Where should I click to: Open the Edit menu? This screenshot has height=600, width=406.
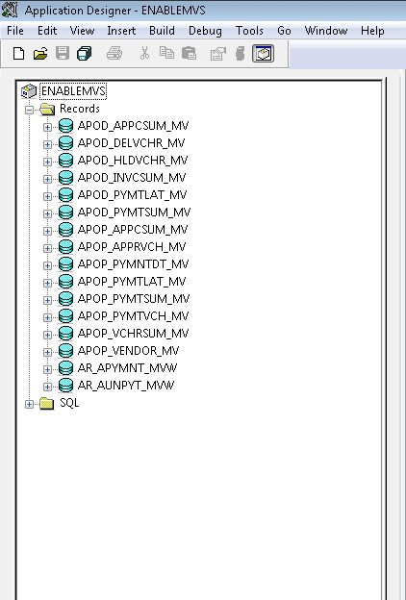coord(47,31)
